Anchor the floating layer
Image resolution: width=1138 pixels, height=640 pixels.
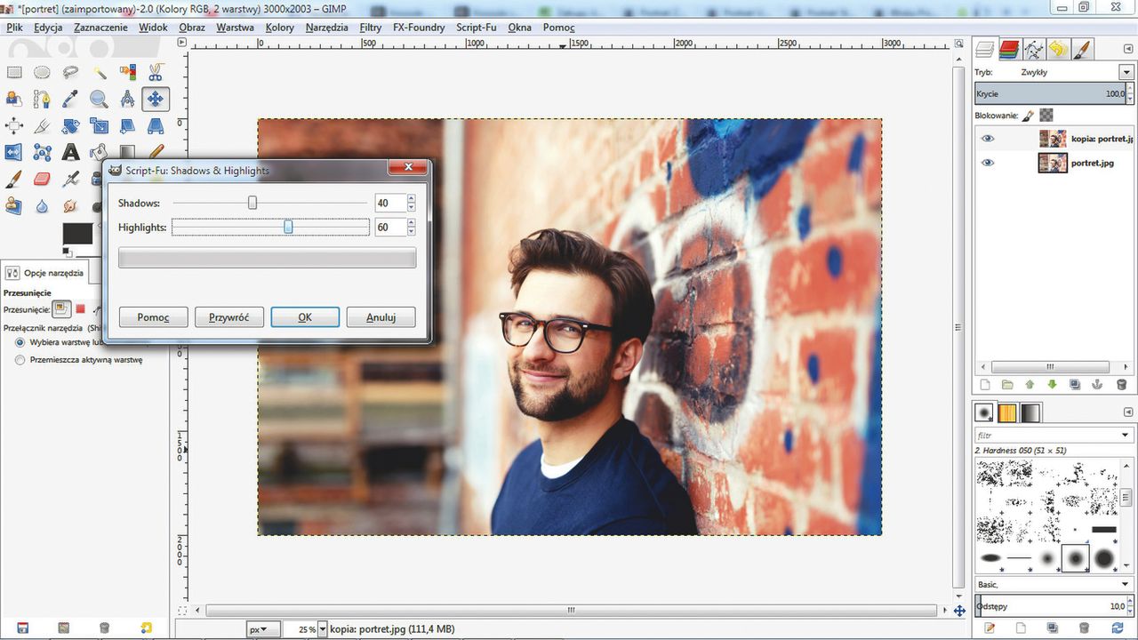pyautogui.click(x=1099, y=385)
